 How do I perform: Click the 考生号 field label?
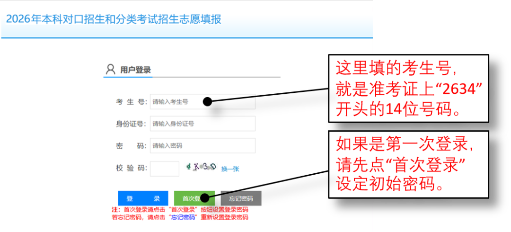[132, 102]
